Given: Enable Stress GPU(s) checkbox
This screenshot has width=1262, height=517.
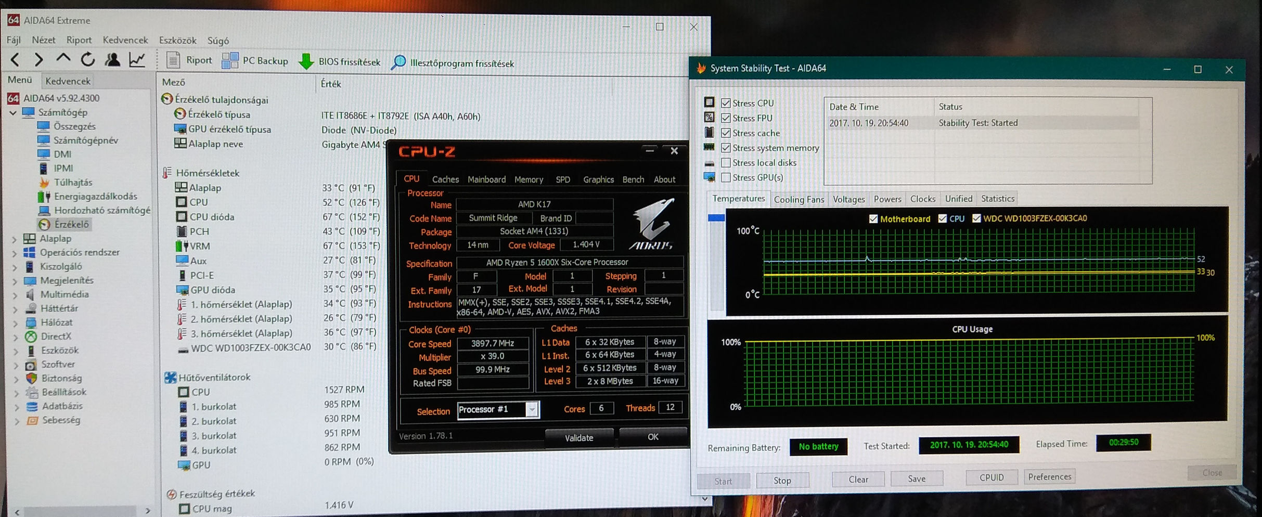Looking at the screenshot, I should tap(726, 177).
